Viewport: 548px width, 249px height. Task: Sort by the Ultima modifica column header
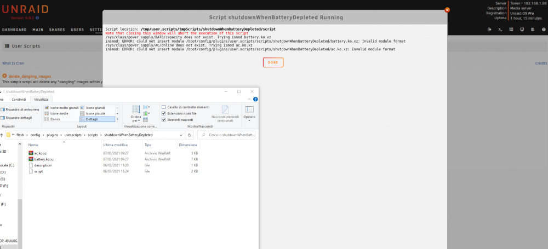click(115, 145)
